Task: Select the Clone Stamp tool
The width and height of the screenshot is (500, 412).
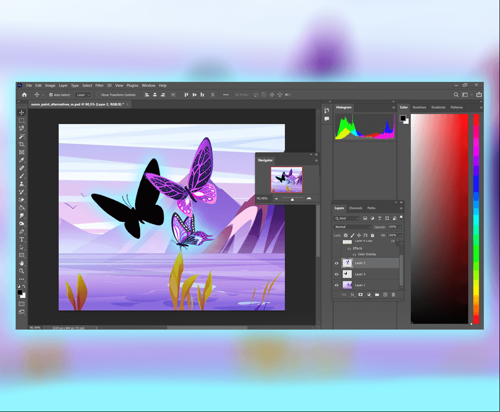Action: 21,184
